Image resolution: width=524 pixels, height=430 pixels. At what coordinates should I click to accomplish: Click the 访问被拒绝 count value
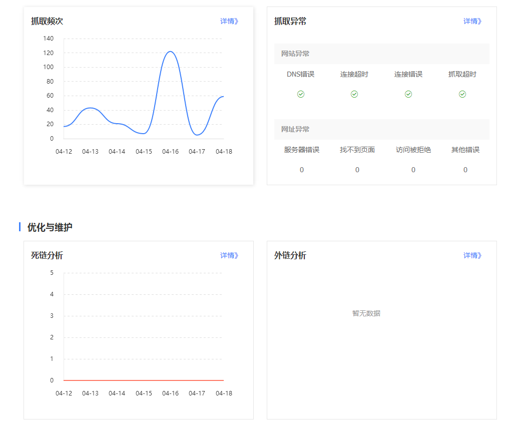point(413,170)
